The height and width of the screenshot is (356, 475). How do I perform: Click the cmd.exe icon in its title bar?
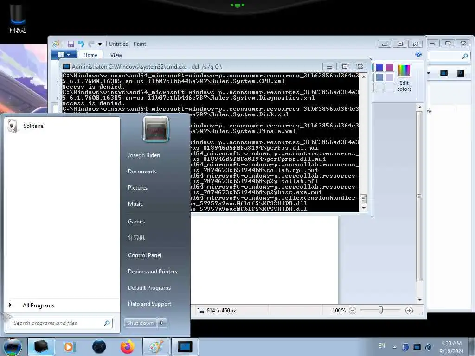point(66,67)
